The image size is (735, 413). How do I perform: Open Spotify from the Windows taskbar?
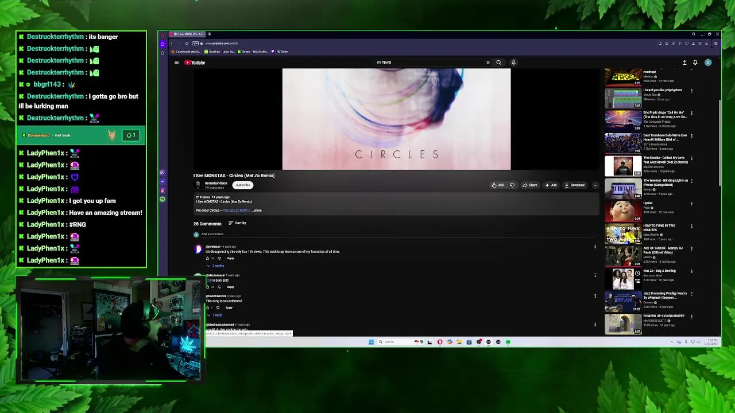coord(508,342)
